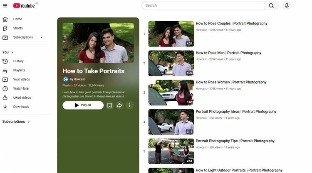Click the Downloads arrow icon
Screen dimensions: 312x173
(x=5, y=107)
